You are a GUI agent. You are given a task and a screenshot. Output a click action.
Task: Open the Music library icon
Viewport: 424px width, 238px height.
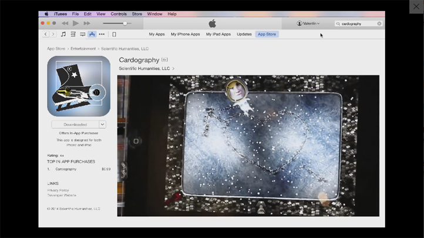[x=63, y=34]
